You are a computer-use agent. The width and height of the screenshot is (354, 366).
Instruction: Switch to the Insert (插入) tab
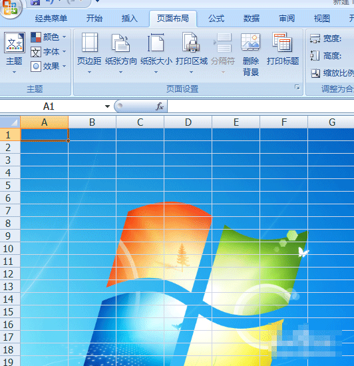point(130,19)
